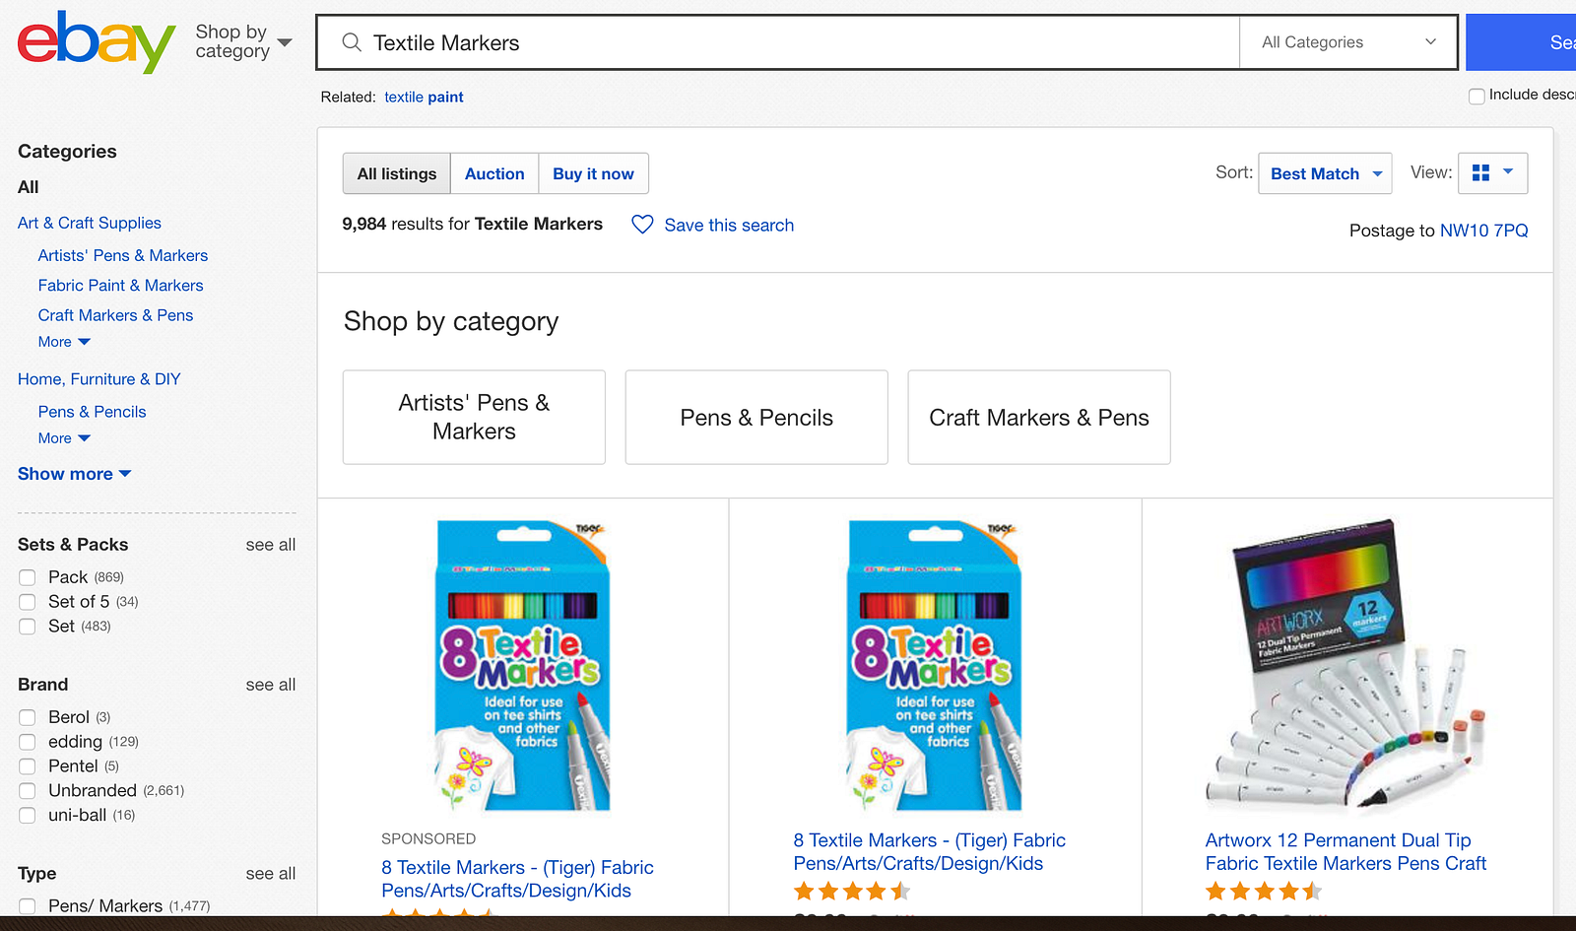The image size is (1576, 931).
Task: Click the grid view icon
Action: click(x=1480, y=173)
